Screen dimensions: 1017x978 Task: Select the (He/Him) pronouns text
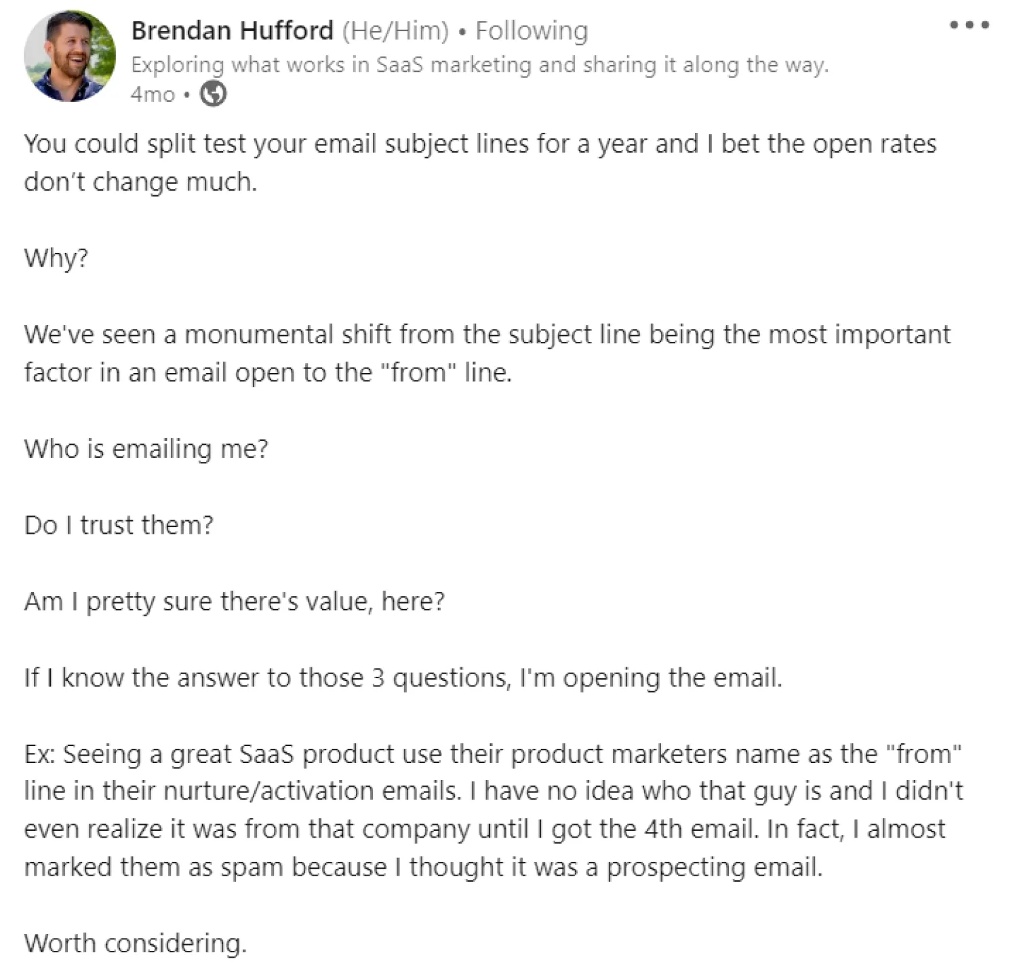point(395,31)
